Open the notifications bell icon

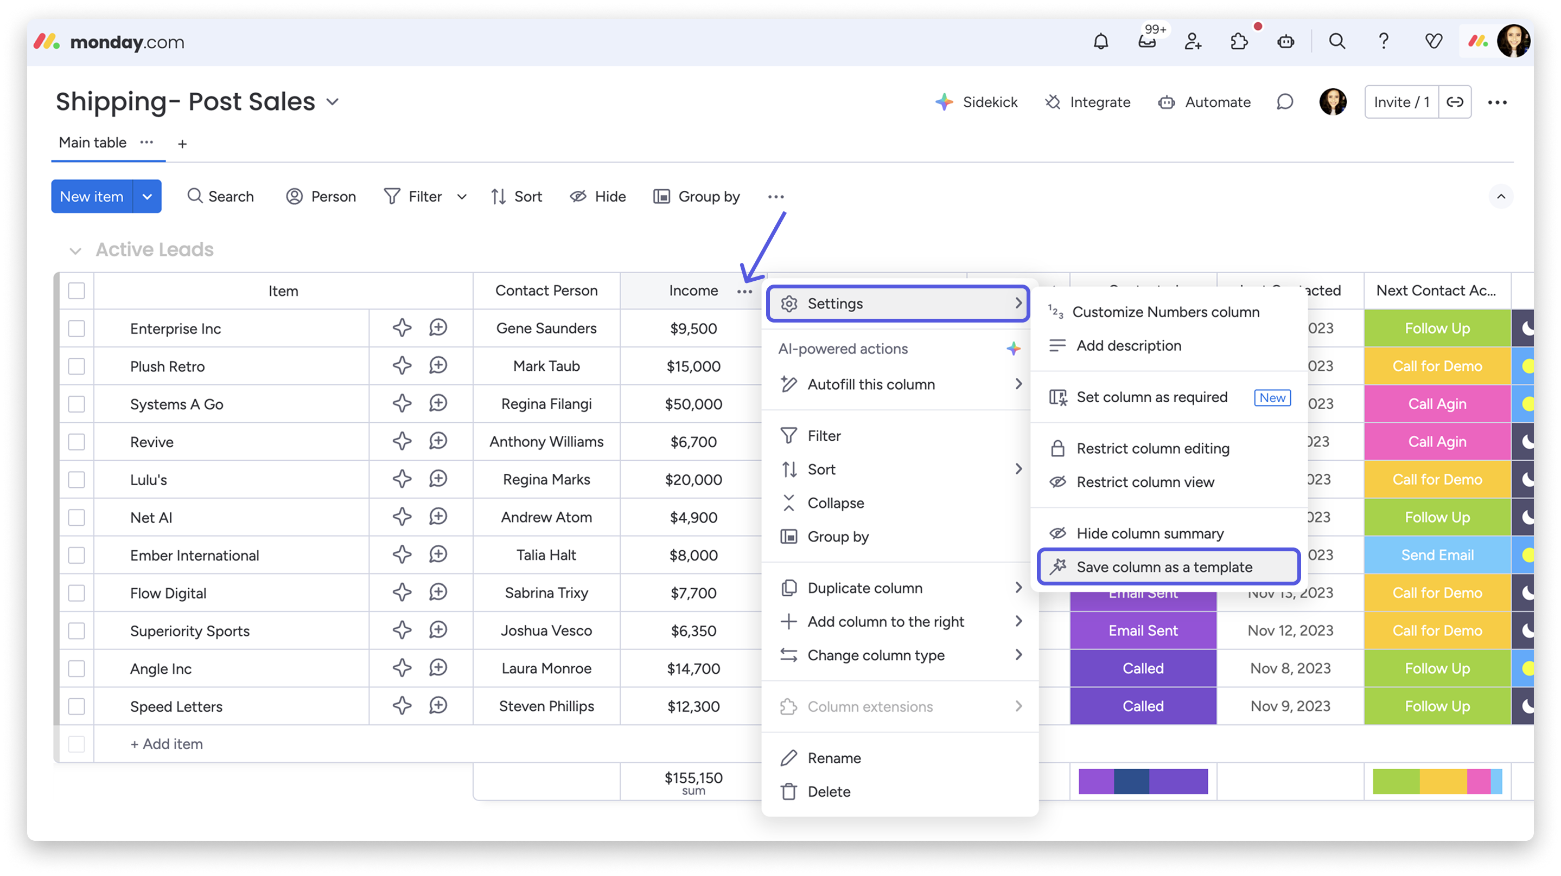tap(1100, 42)
